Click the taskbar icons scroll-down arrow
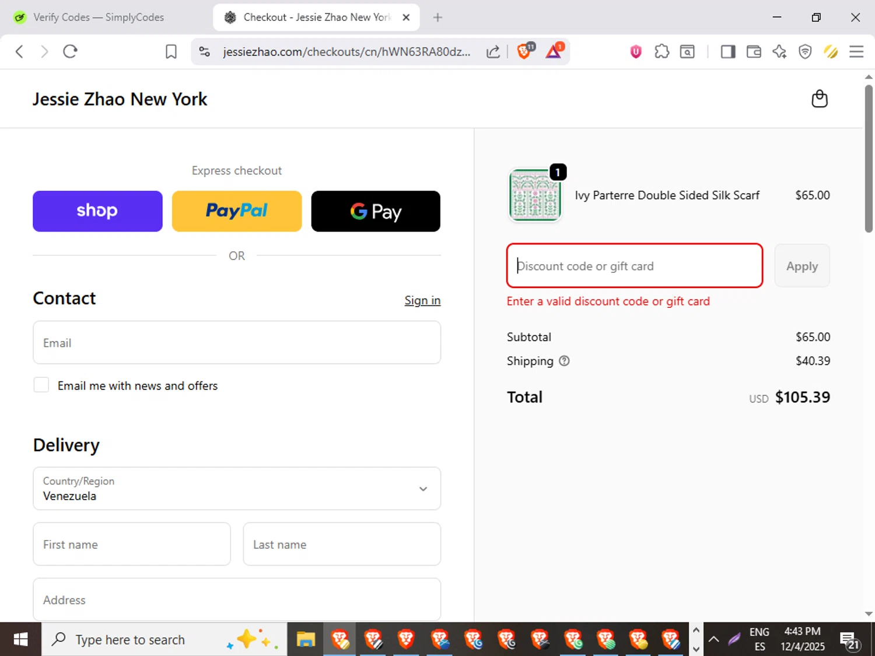 pyautogui.click(x=696, y=649)
